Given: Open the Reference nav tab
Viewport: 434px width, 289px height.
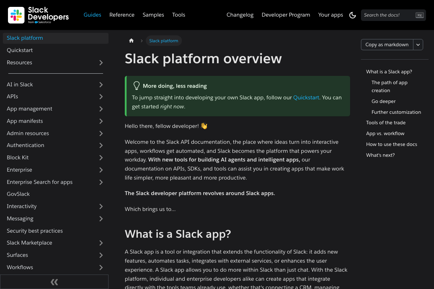Looking at the screenshot, I should coord(122,15).
